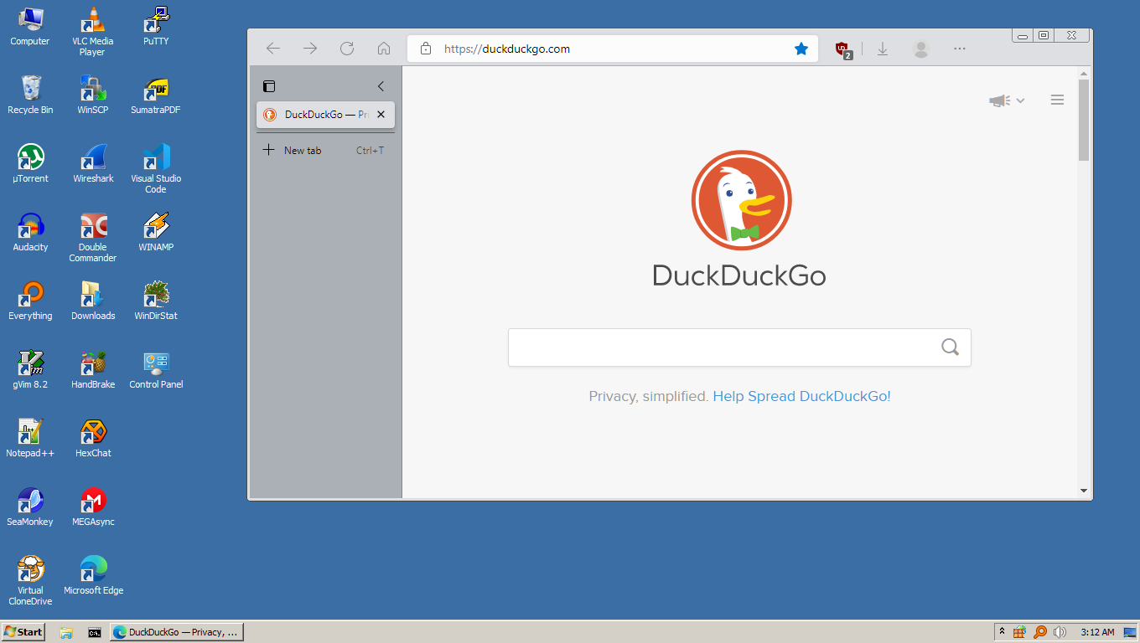
Task: Expand the megaphone dropdown on DuckDuckGo
Action: (x=1007, y=100)
